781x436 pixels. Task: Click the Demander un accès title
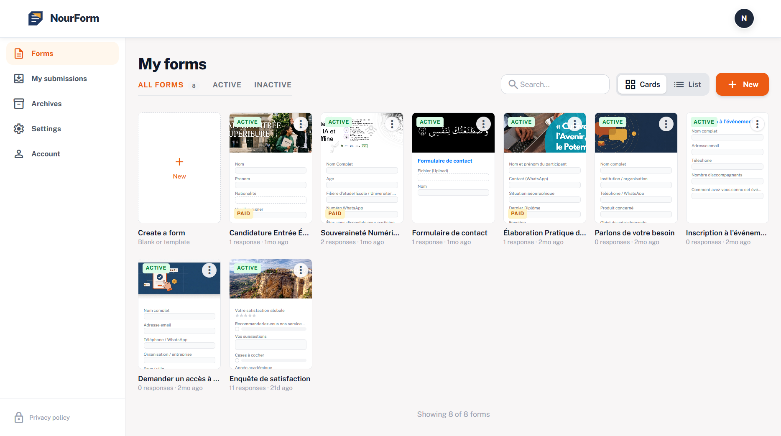tap(179, 379)
